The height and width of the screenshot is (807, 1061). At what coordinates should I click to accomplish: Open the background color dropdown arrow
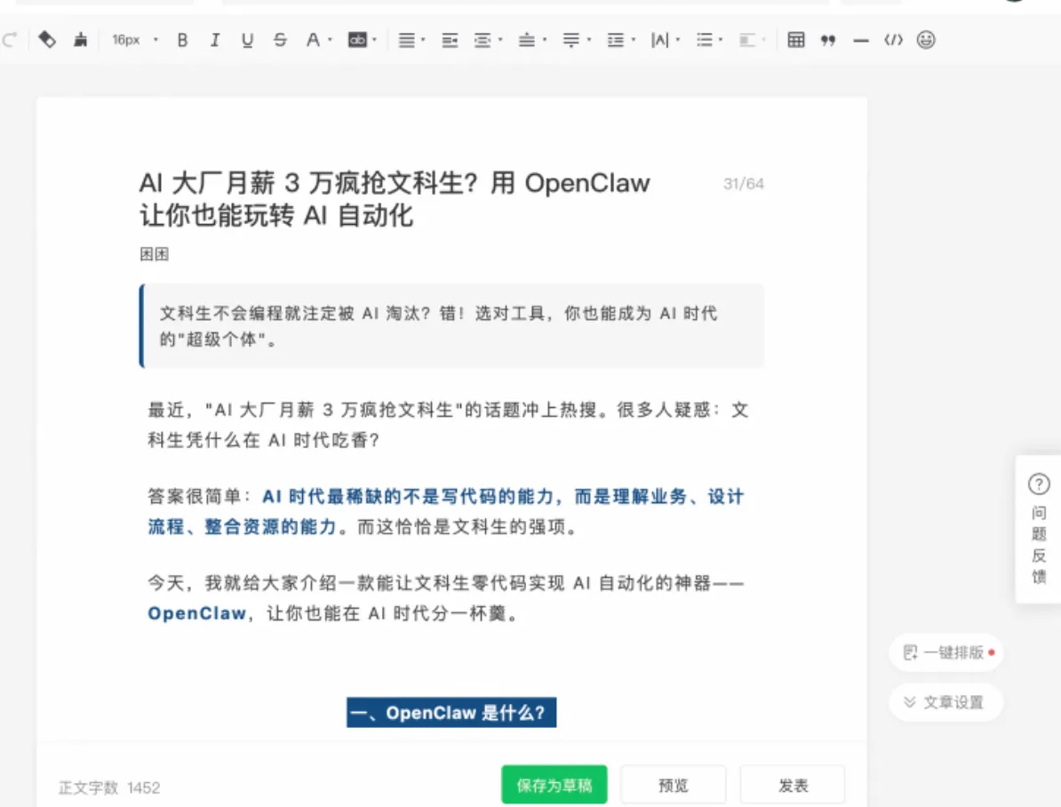pos(374,40)
